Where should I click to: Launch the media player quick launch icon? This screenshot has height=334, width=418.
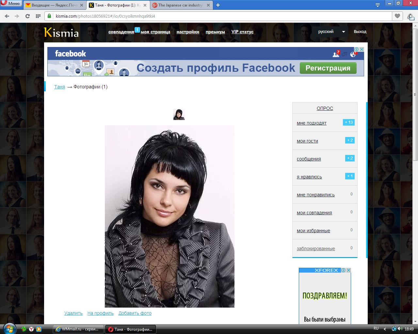[x=39, y=329]
